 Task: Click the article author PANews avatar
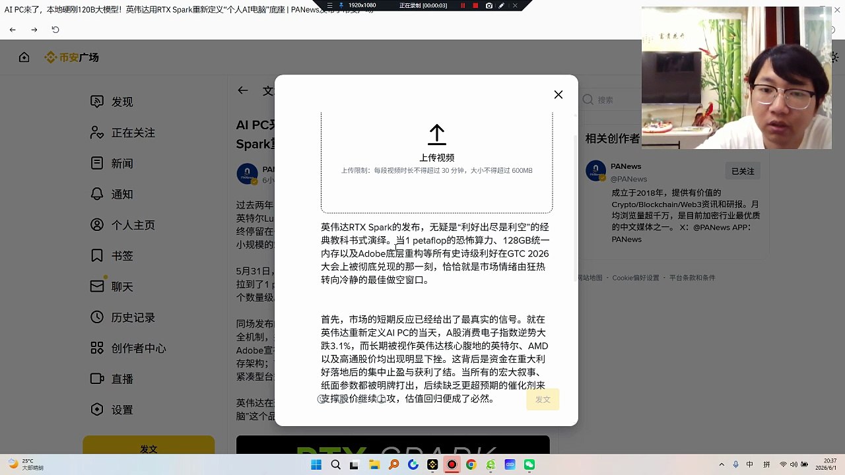(247, 174)
